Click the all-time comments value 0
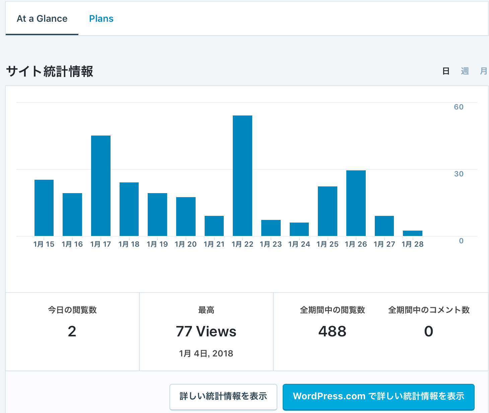This screenshot has width=489, height=413. [429, 331]
